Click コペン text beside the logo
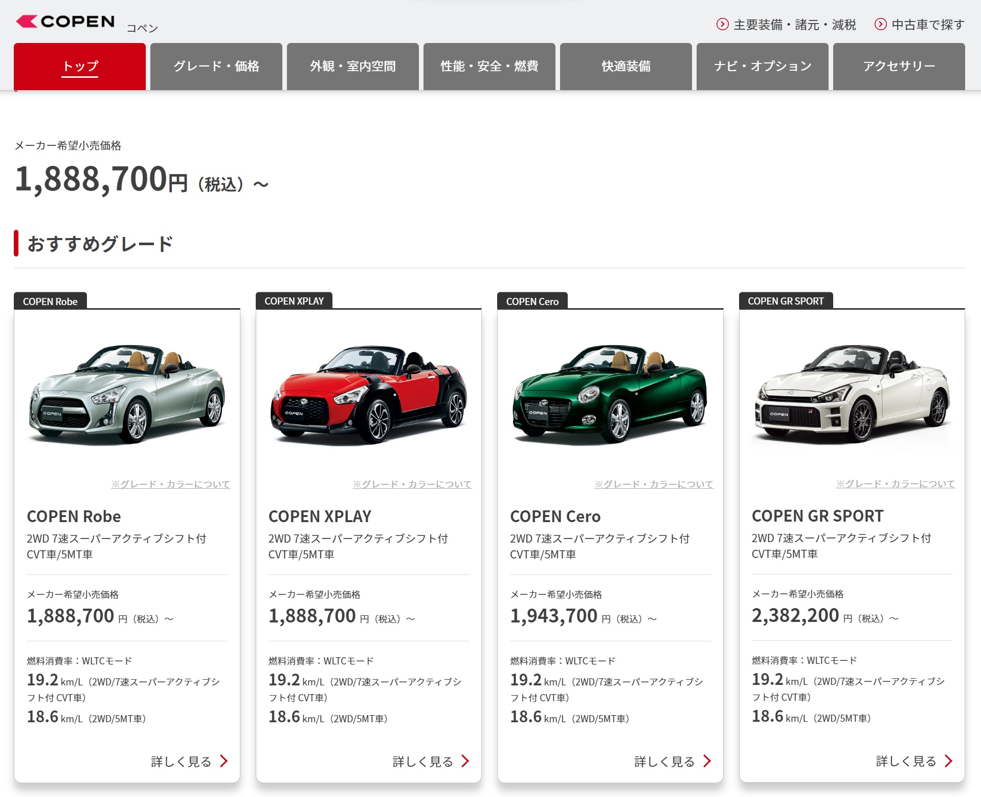Screen dimensions: 981x797 142,28
